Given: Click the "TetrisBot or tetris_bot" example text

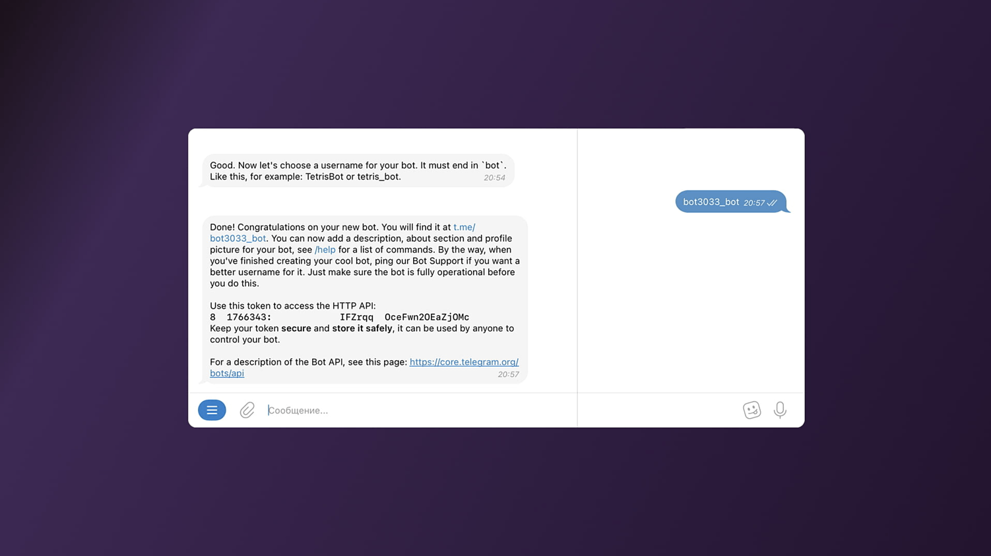Looking at the screenshot, I should (x=352, y=177).
